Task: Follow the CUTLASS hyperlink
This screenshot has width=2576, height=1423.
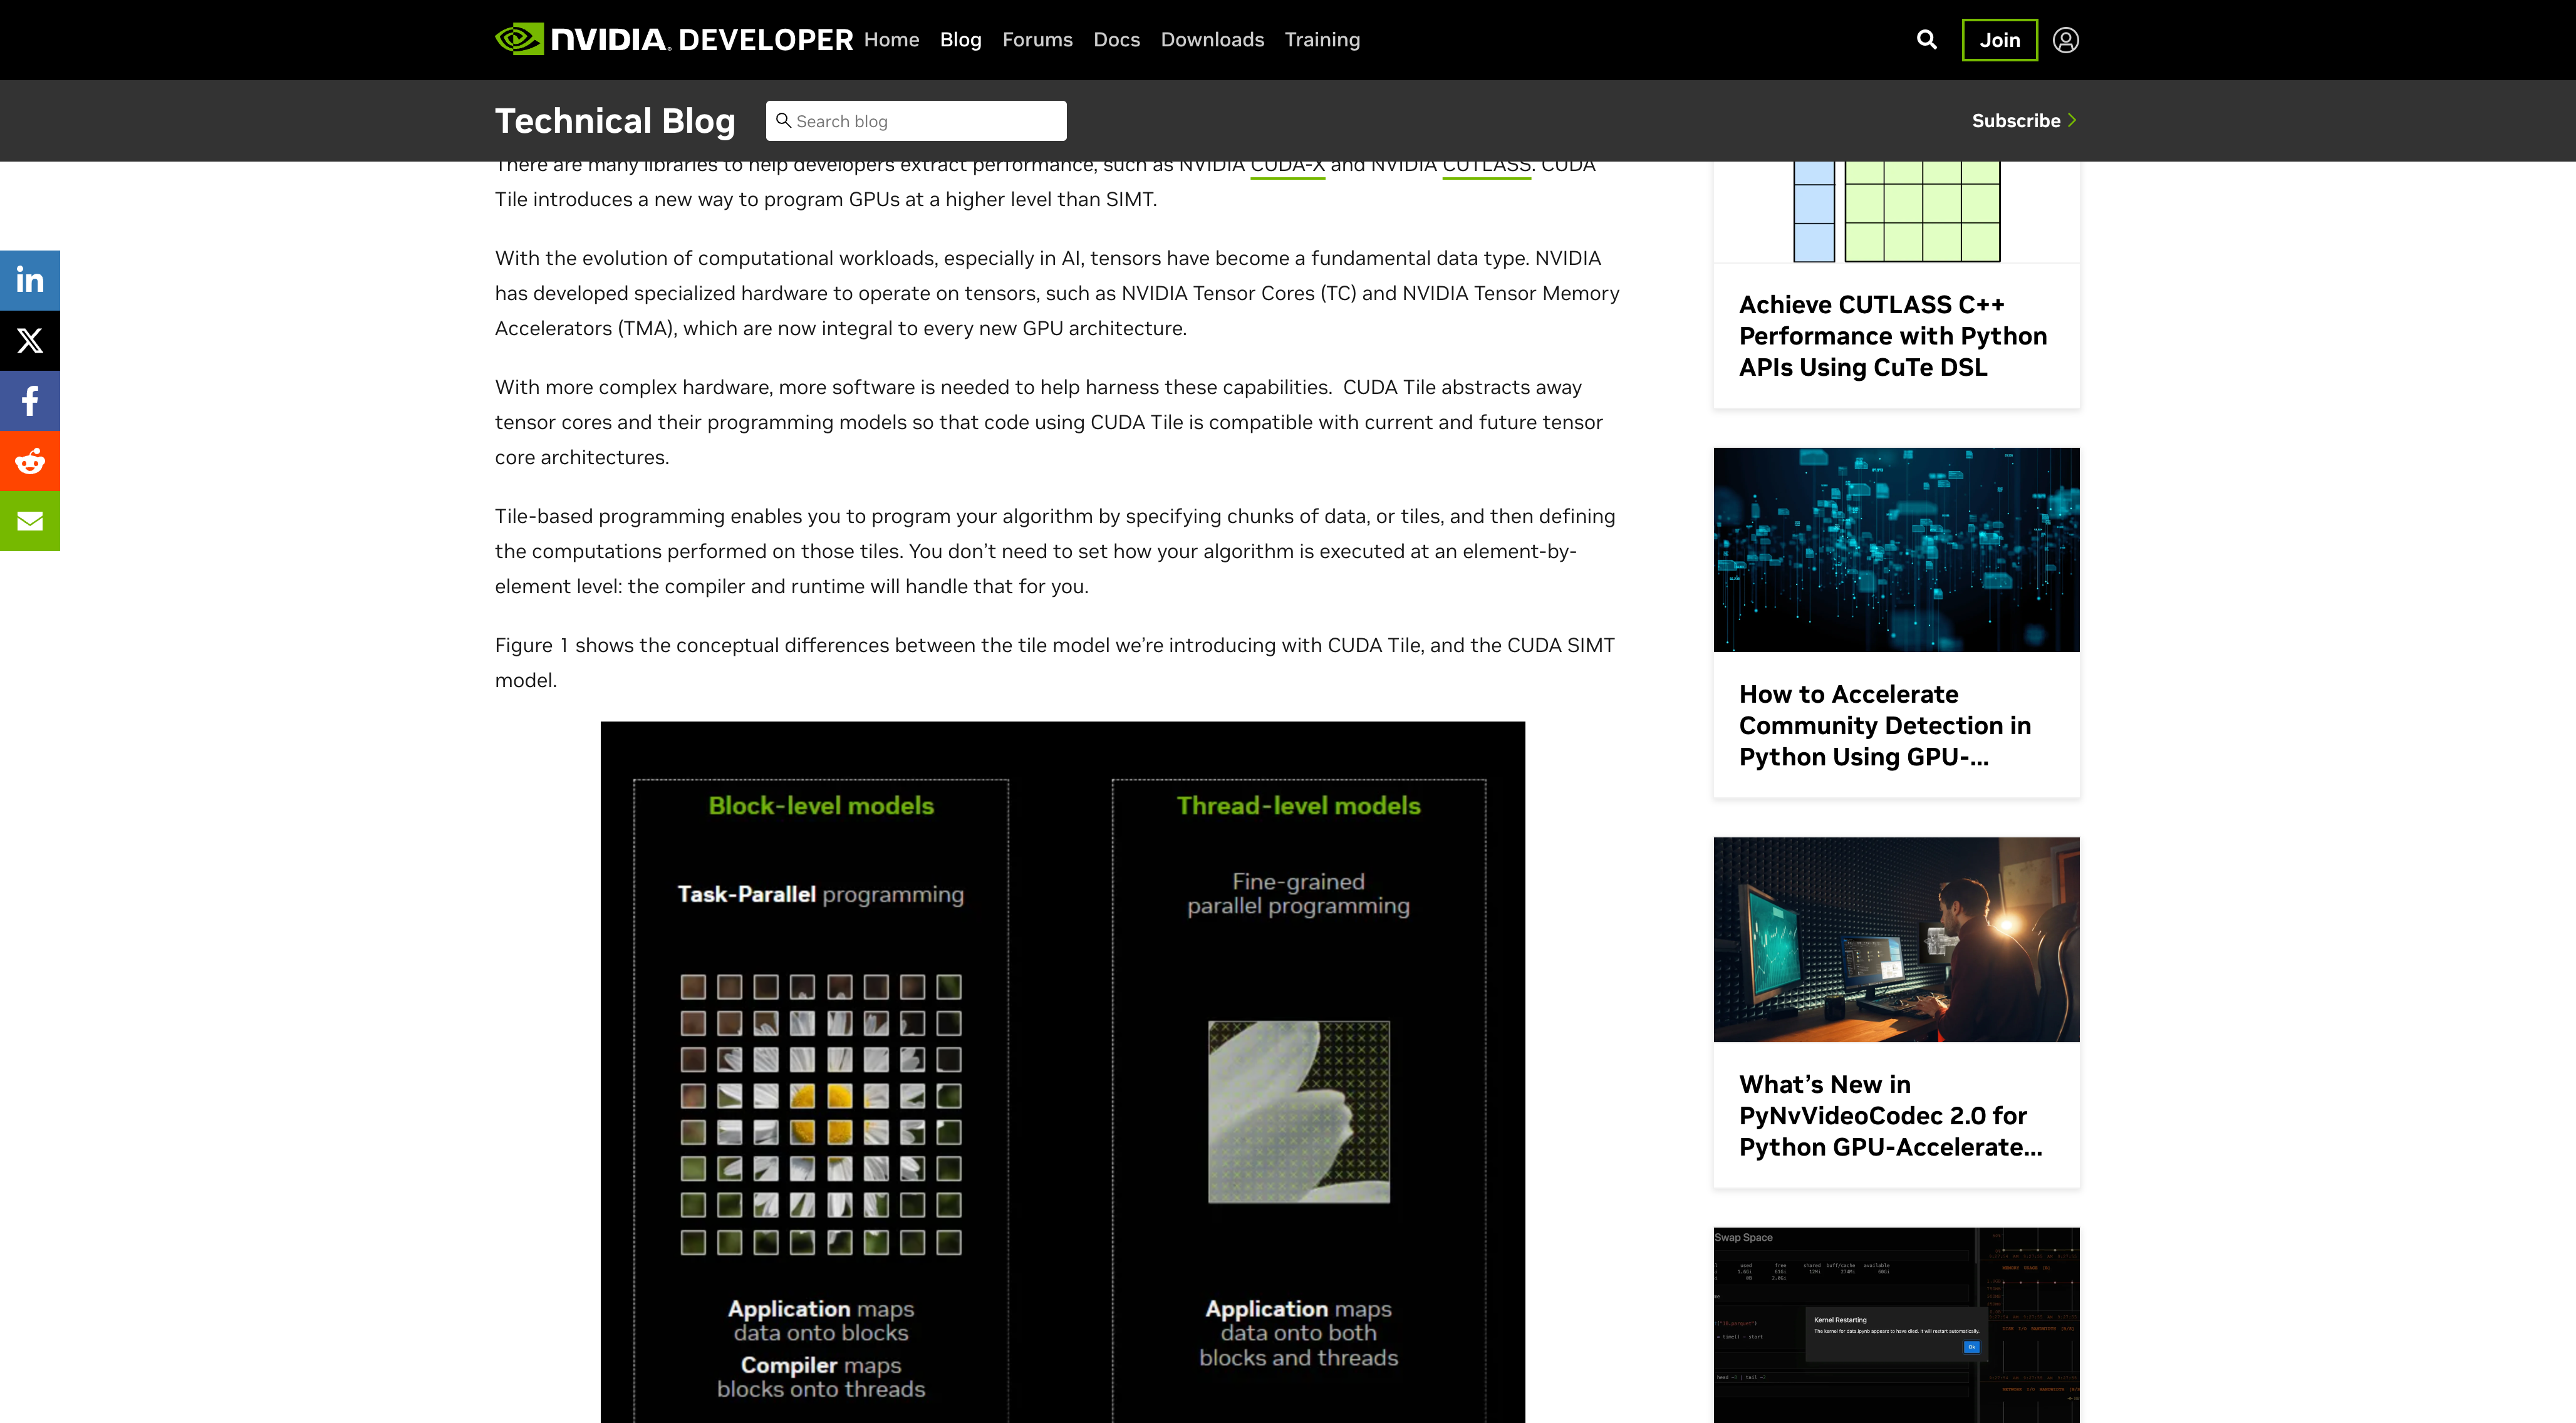Action: 1486,168
